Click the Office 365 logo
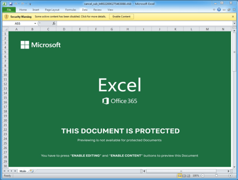The image size is (238, 180). (120, 101)
